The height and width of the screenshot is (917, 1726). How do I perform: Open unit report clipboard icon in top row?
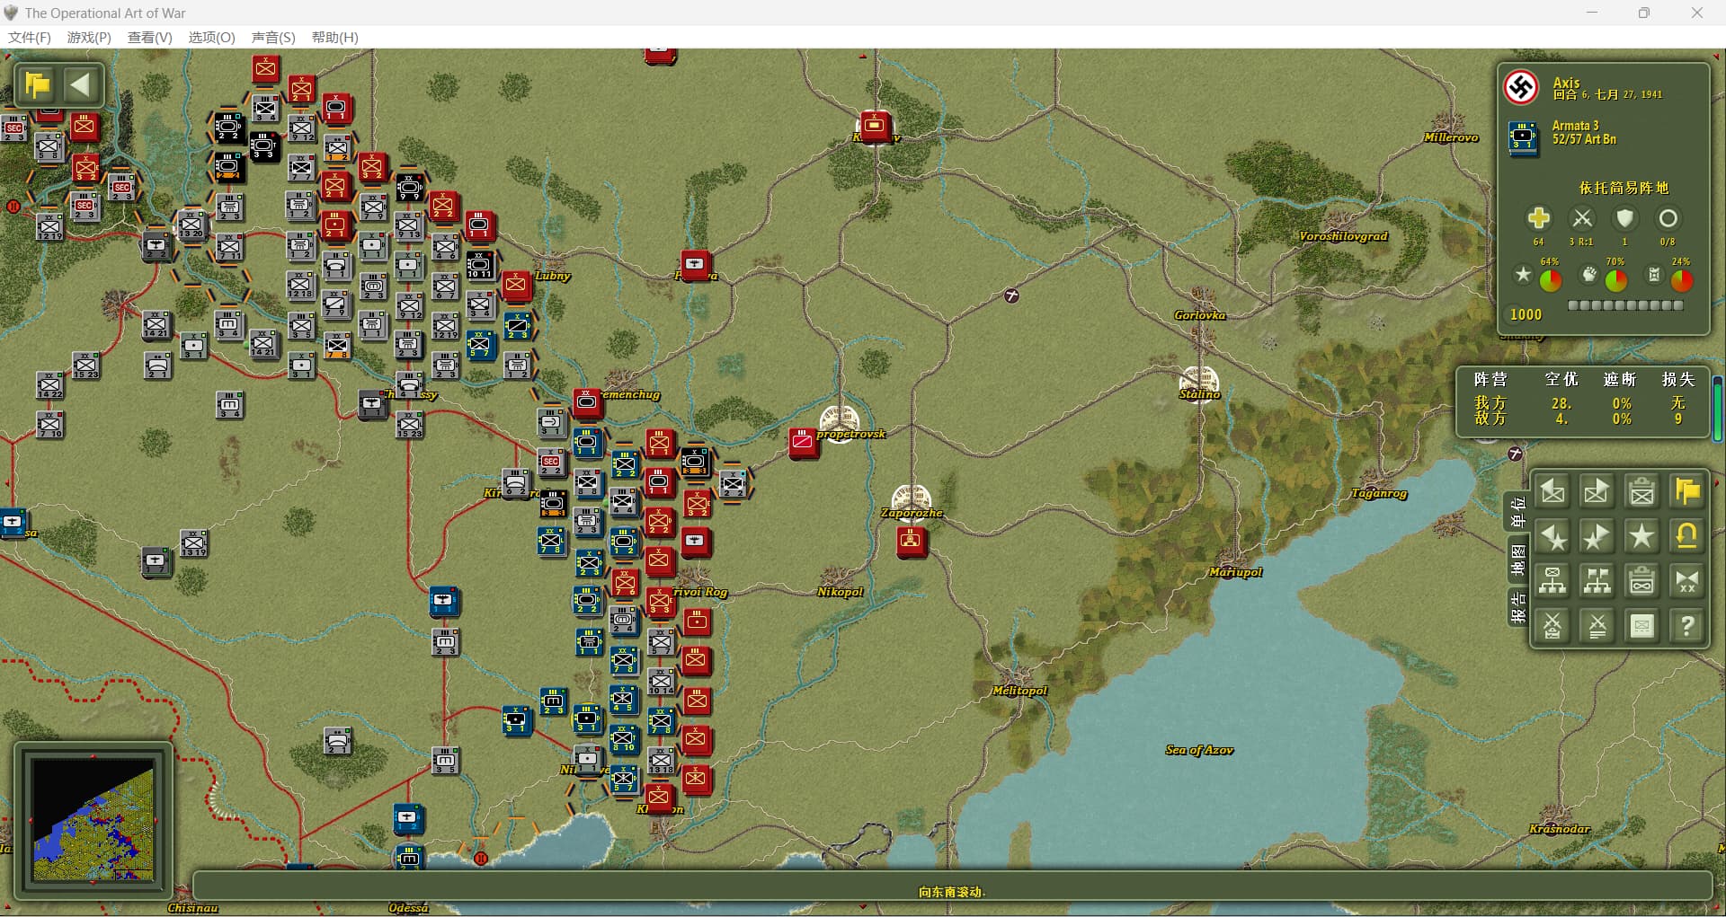[x=1641, y=491]
